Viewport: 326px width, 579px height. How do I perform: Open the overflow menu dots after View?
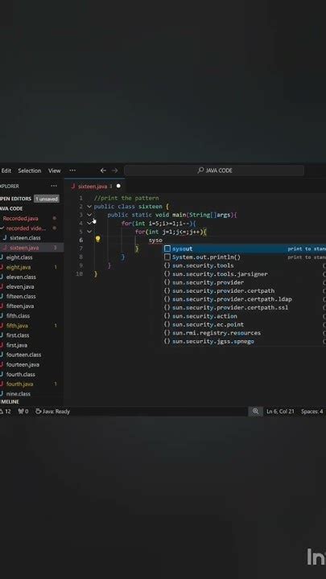click(x=72, y=170)
